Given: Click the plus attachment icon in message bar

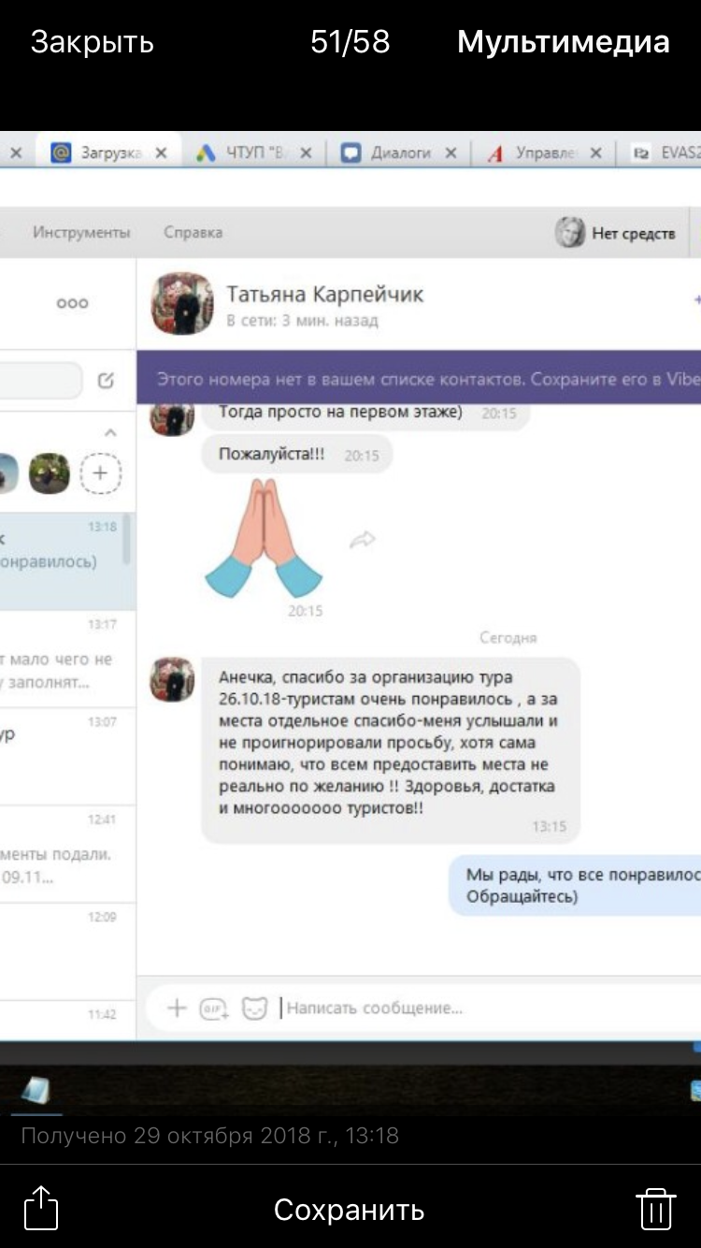Looking at the screenshot, I should coord(177,1008).
